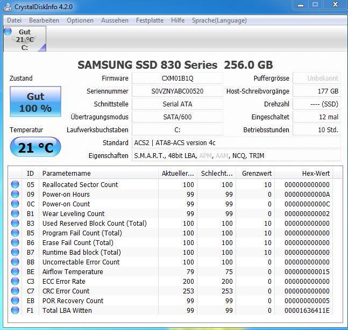Click the Aktueller... column header

pyautogui.click(x=178, y=173)
